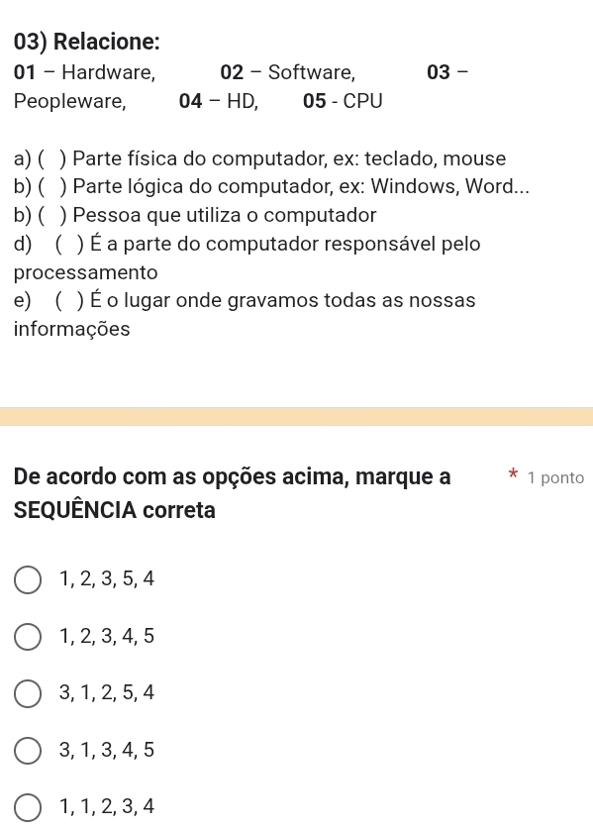Click the 'Parte física do computador' line
This screenshot has height=829, width=593.
click(260, 158)
